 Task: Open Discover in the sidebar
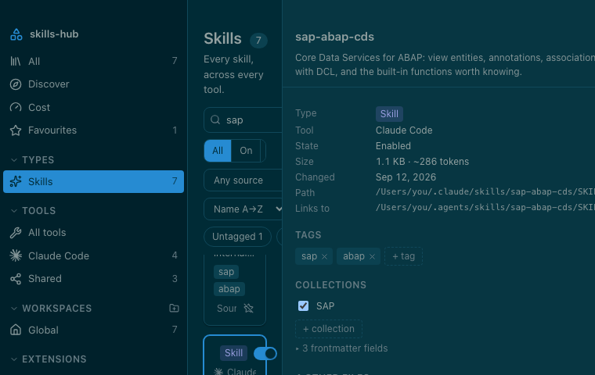[x=93, y=84]
